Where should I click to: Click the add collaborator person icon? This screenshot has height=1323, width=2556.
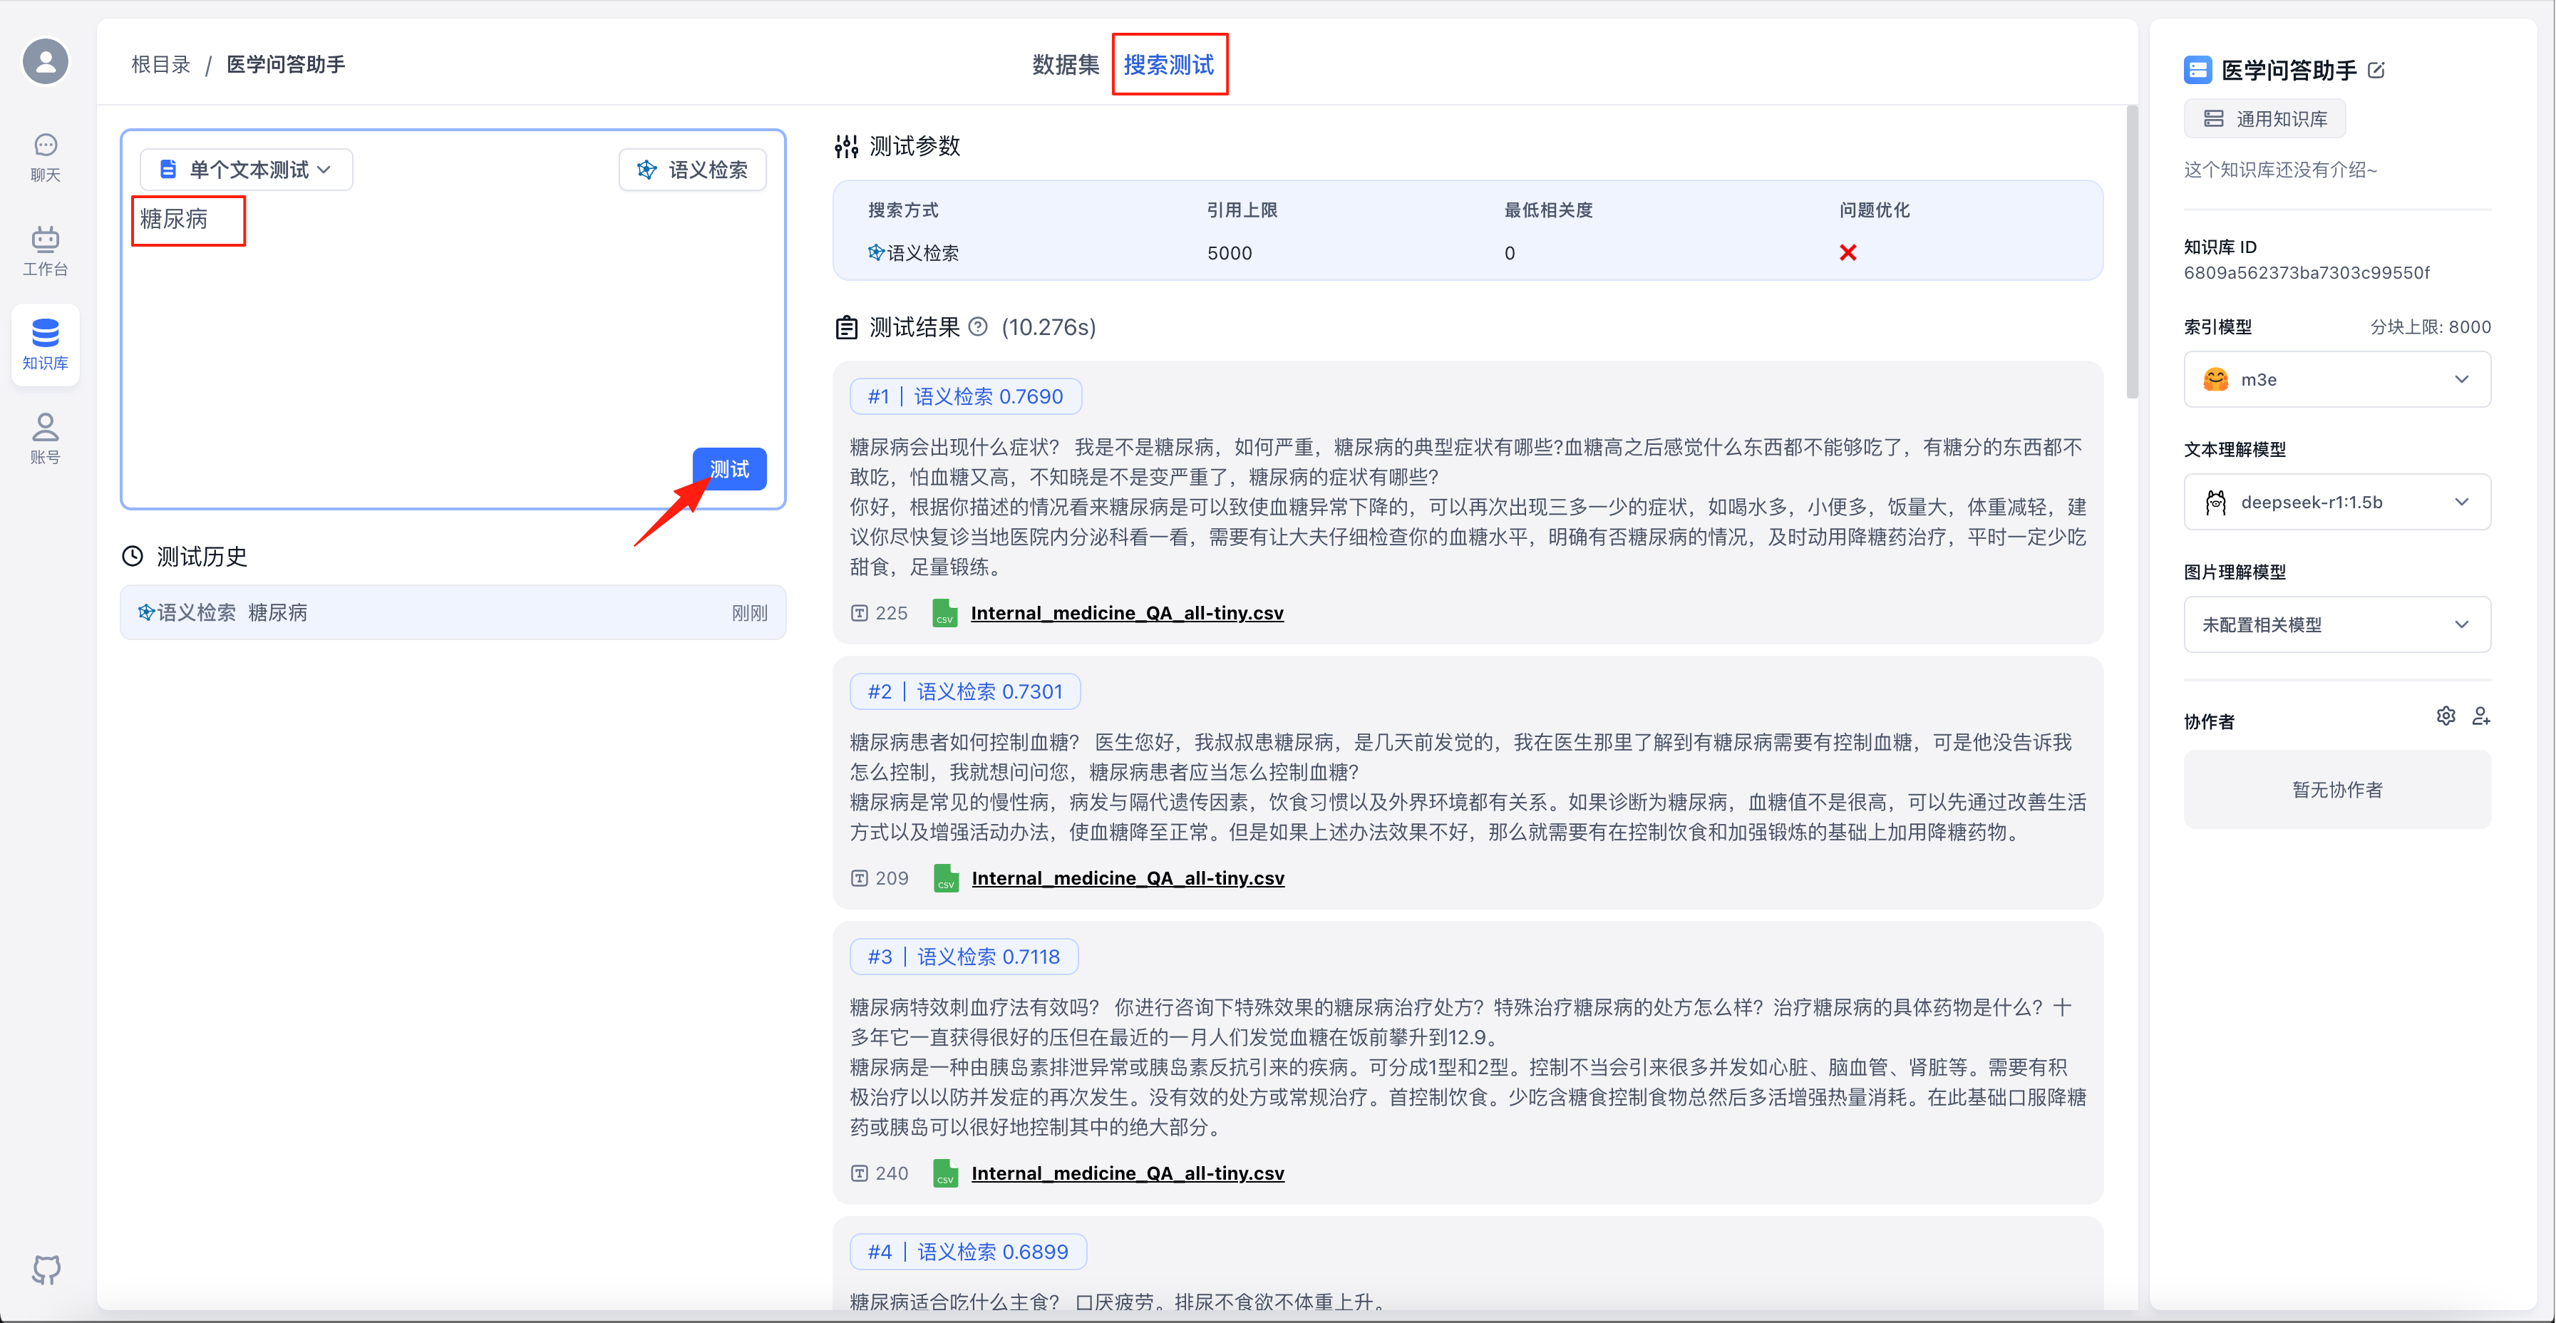pyautogui.click(x=2480, y=716)
